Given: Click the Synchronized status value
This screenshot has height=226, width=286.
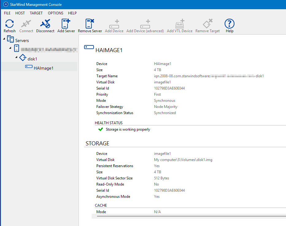Looking at the screenshot, I should pos(165,113).
